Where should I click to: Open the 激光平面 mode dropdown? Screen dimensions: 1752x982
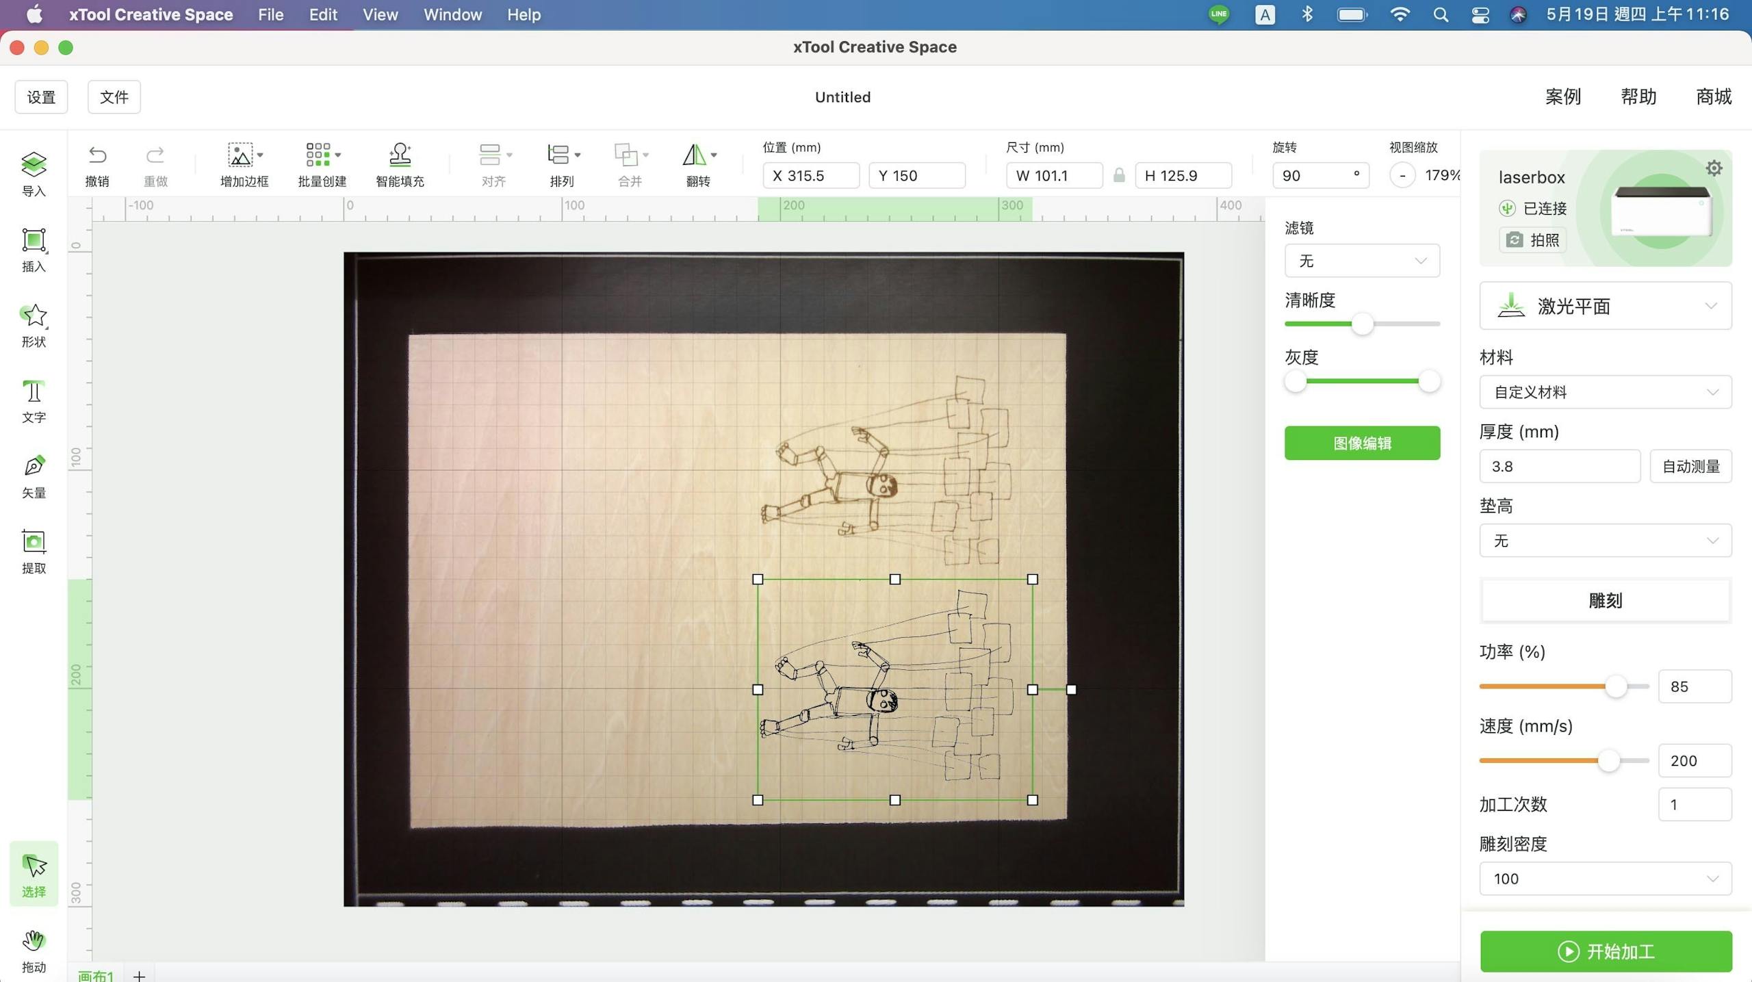(x=1606, y=306)
